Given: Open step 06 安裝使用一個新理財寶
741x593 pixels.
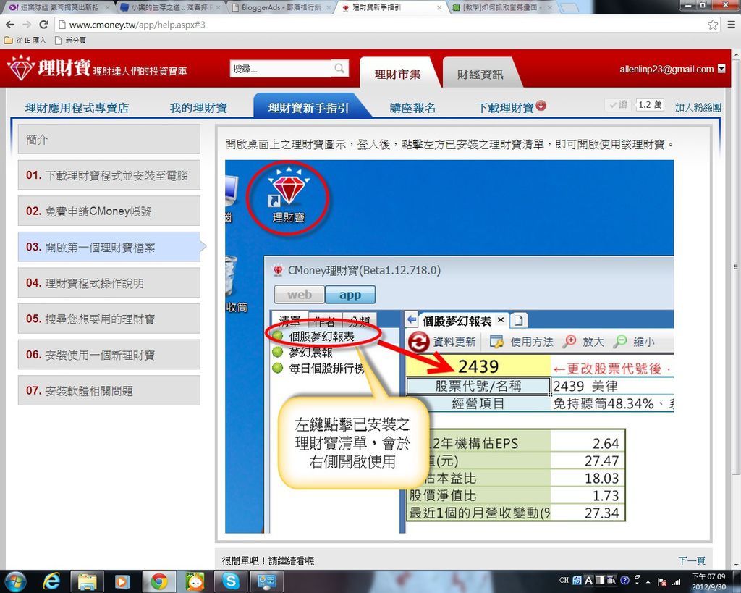Looking at the screenshot, I should click(x=109, y=355).
